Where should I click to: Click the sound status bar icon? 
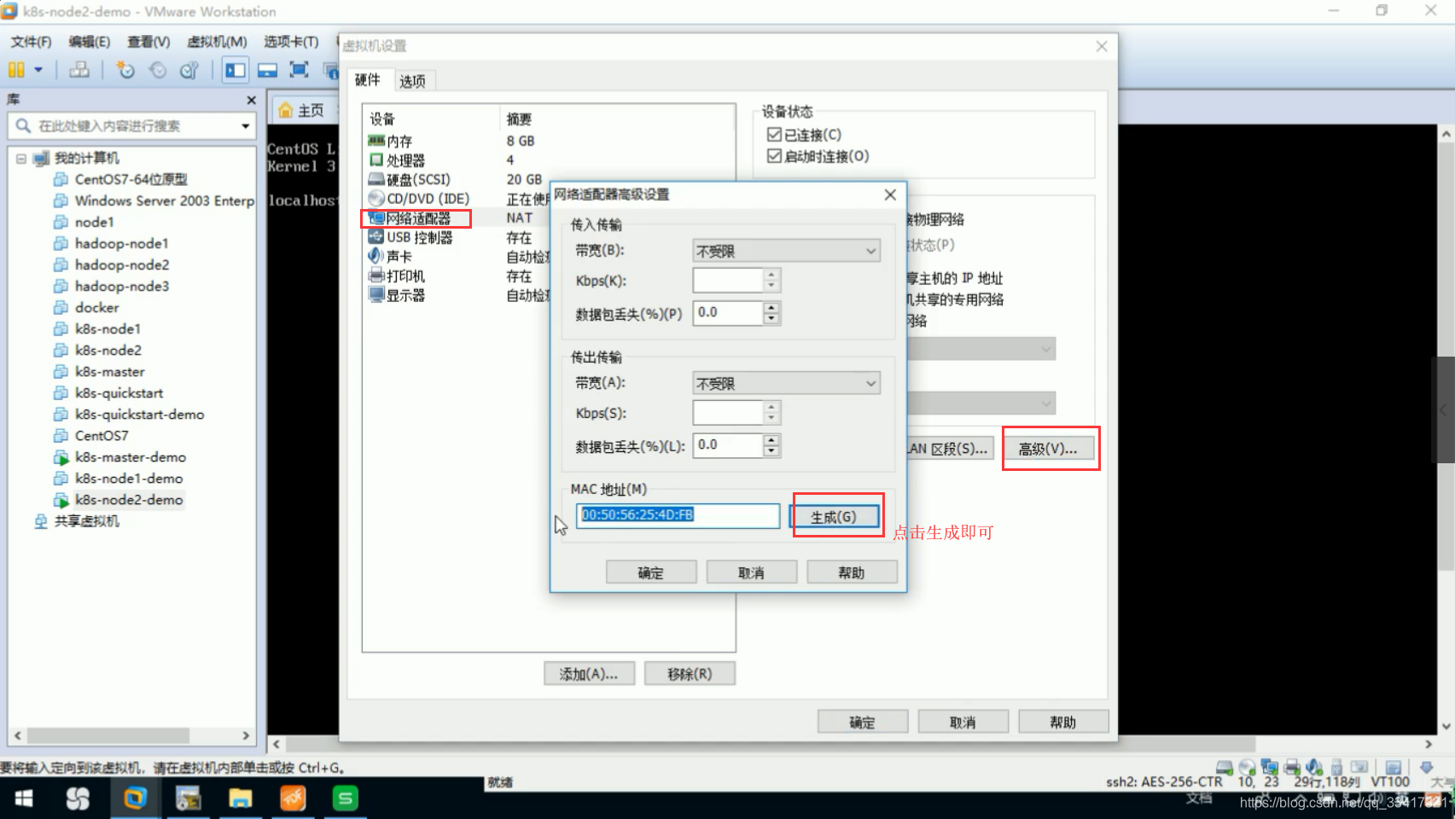click(1314, 767)
